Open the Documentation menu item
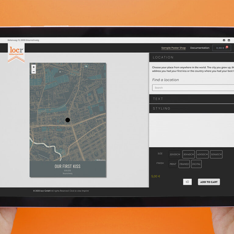 tap(200, 48)
